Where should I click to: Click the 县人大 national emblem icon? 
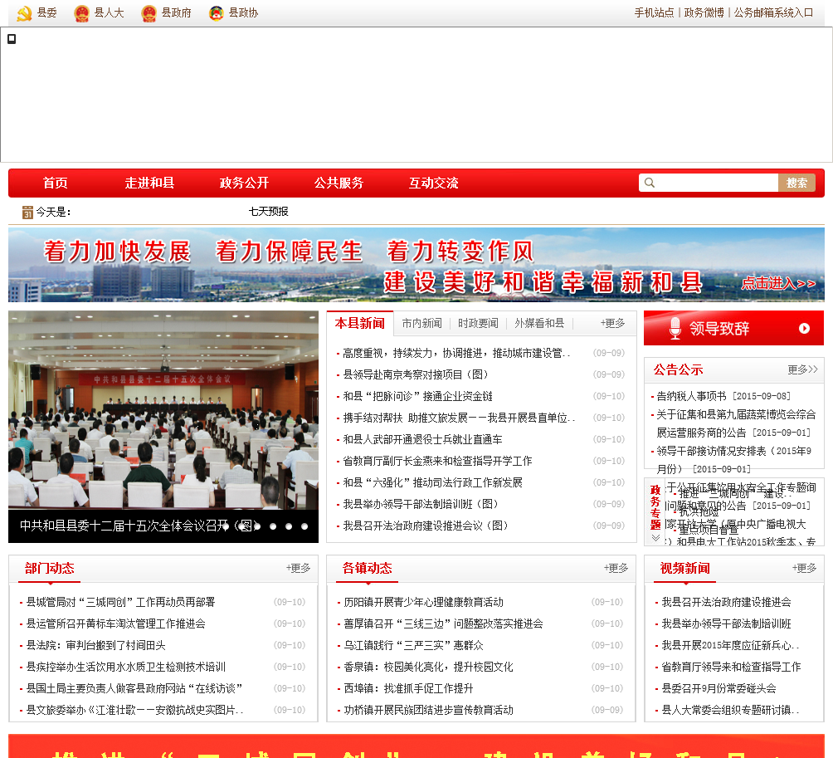click(x=82, y=13)
